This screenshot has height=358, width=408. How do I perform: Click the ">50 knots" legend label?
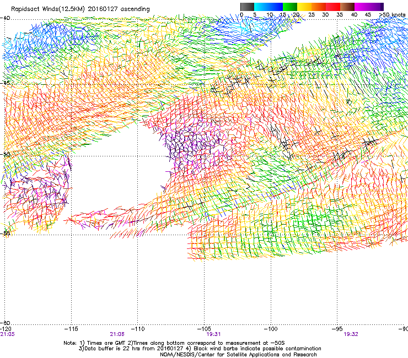(392, 14)
